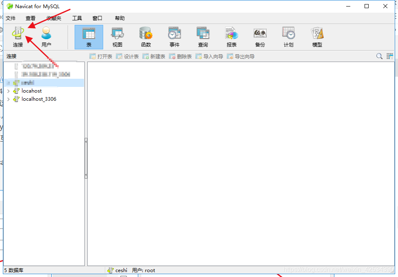Click the localhost_3306 connection icon

point(16,99)
